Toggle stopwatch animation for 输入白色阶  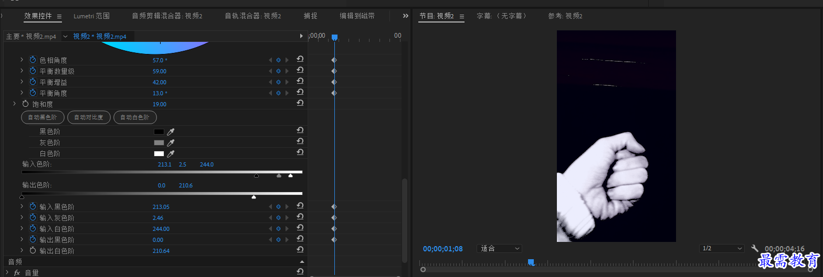(33, 229)
